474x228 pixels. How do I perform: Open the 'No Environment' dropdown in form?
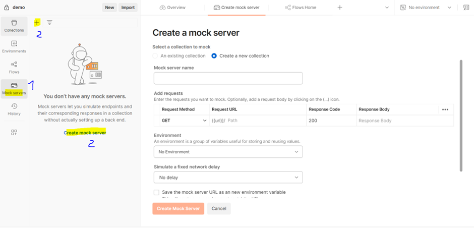point(228,151)
